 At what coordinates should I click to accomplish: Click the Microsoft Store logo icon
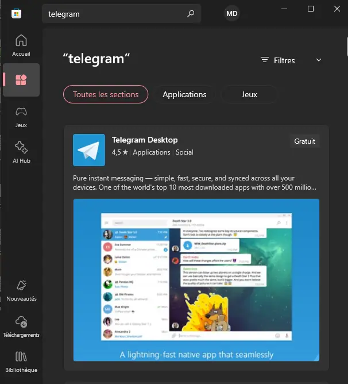tap(17, 13)
